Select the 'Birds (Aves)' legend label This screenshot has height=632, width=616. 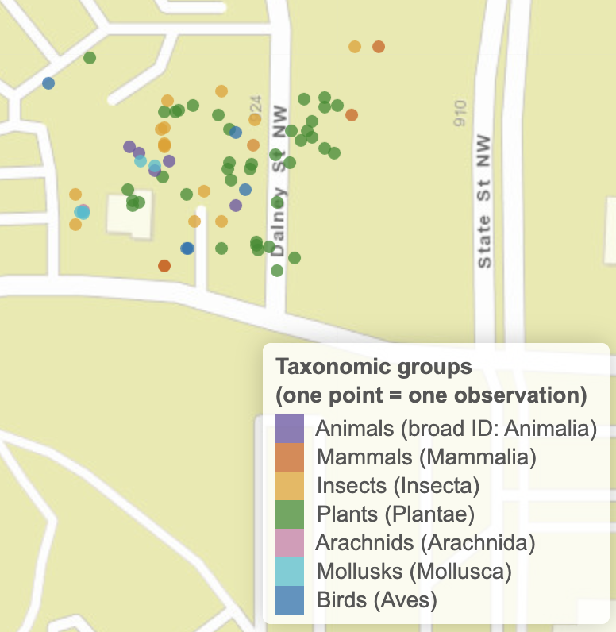click(377, 600)
